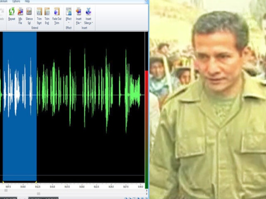Click the Repeat icon in the toolbar

coord(12,15)
